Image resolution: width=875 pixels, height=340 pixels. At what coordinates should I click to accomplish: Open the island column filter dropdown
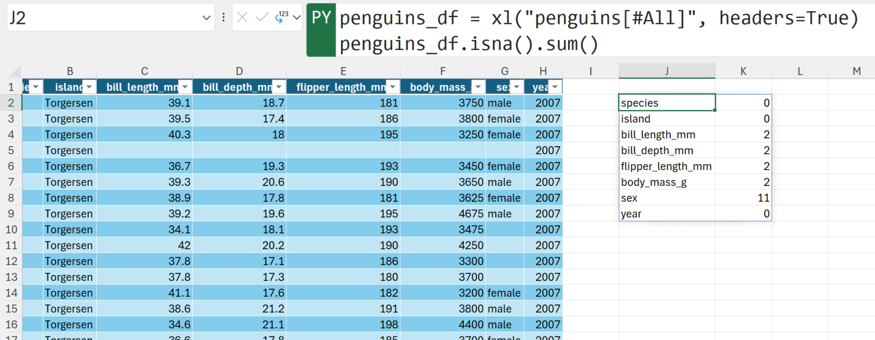coord(89,87)
